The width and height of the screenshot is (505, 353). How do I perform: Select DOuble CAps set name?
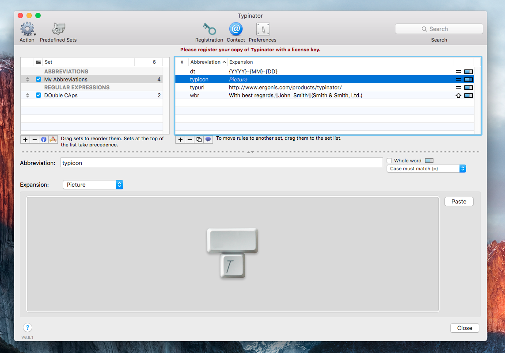pyautogui.click(x=61, y=96)
